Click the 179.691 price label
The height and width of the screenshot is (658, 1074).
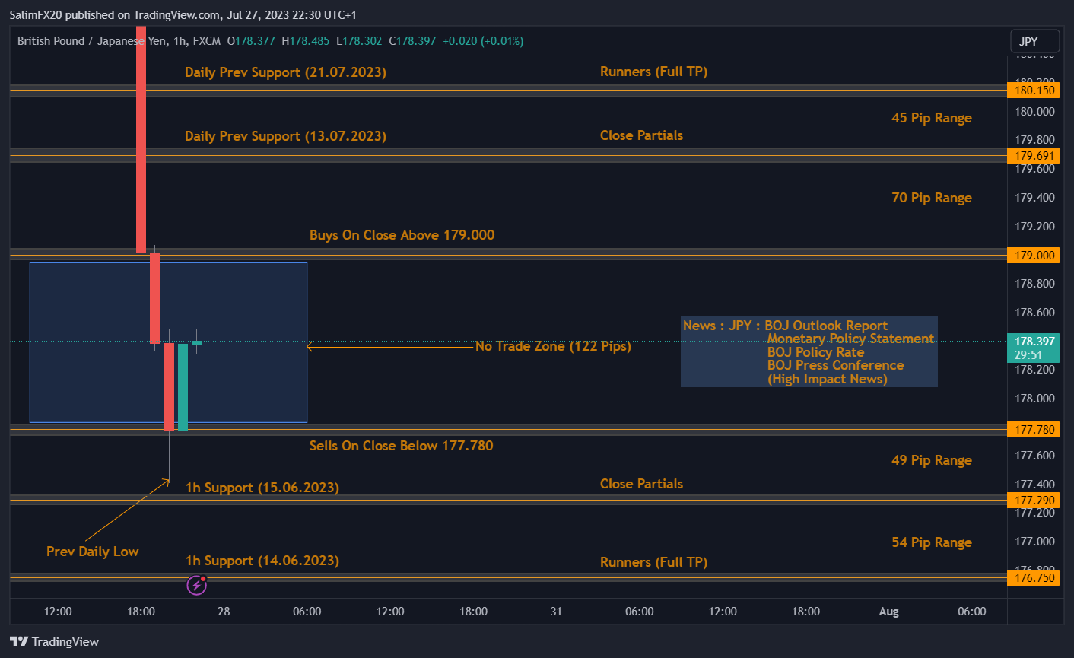(1033, 156)
